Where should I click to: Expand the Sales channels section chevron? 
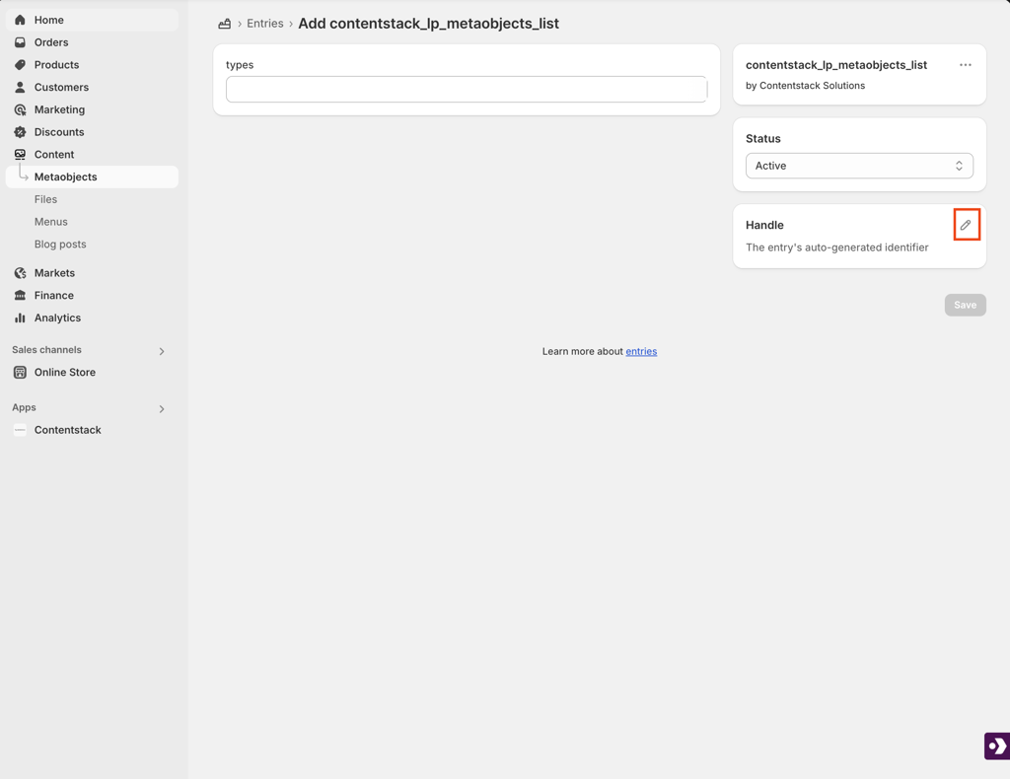tap(161, 351)
